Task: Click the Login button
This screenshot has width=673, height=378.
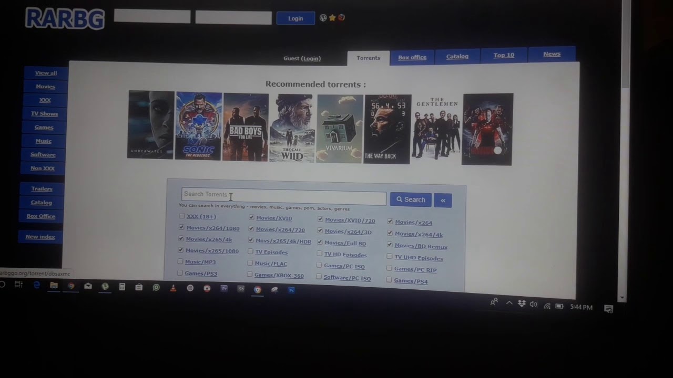Action: (295, 18)
